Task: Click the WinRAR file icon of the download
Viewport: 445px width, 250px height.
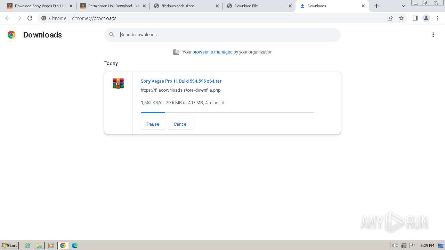Action: [118, 83]
